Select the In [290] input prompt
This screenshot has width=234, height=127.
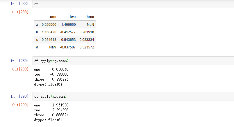(x=20, y=96)
